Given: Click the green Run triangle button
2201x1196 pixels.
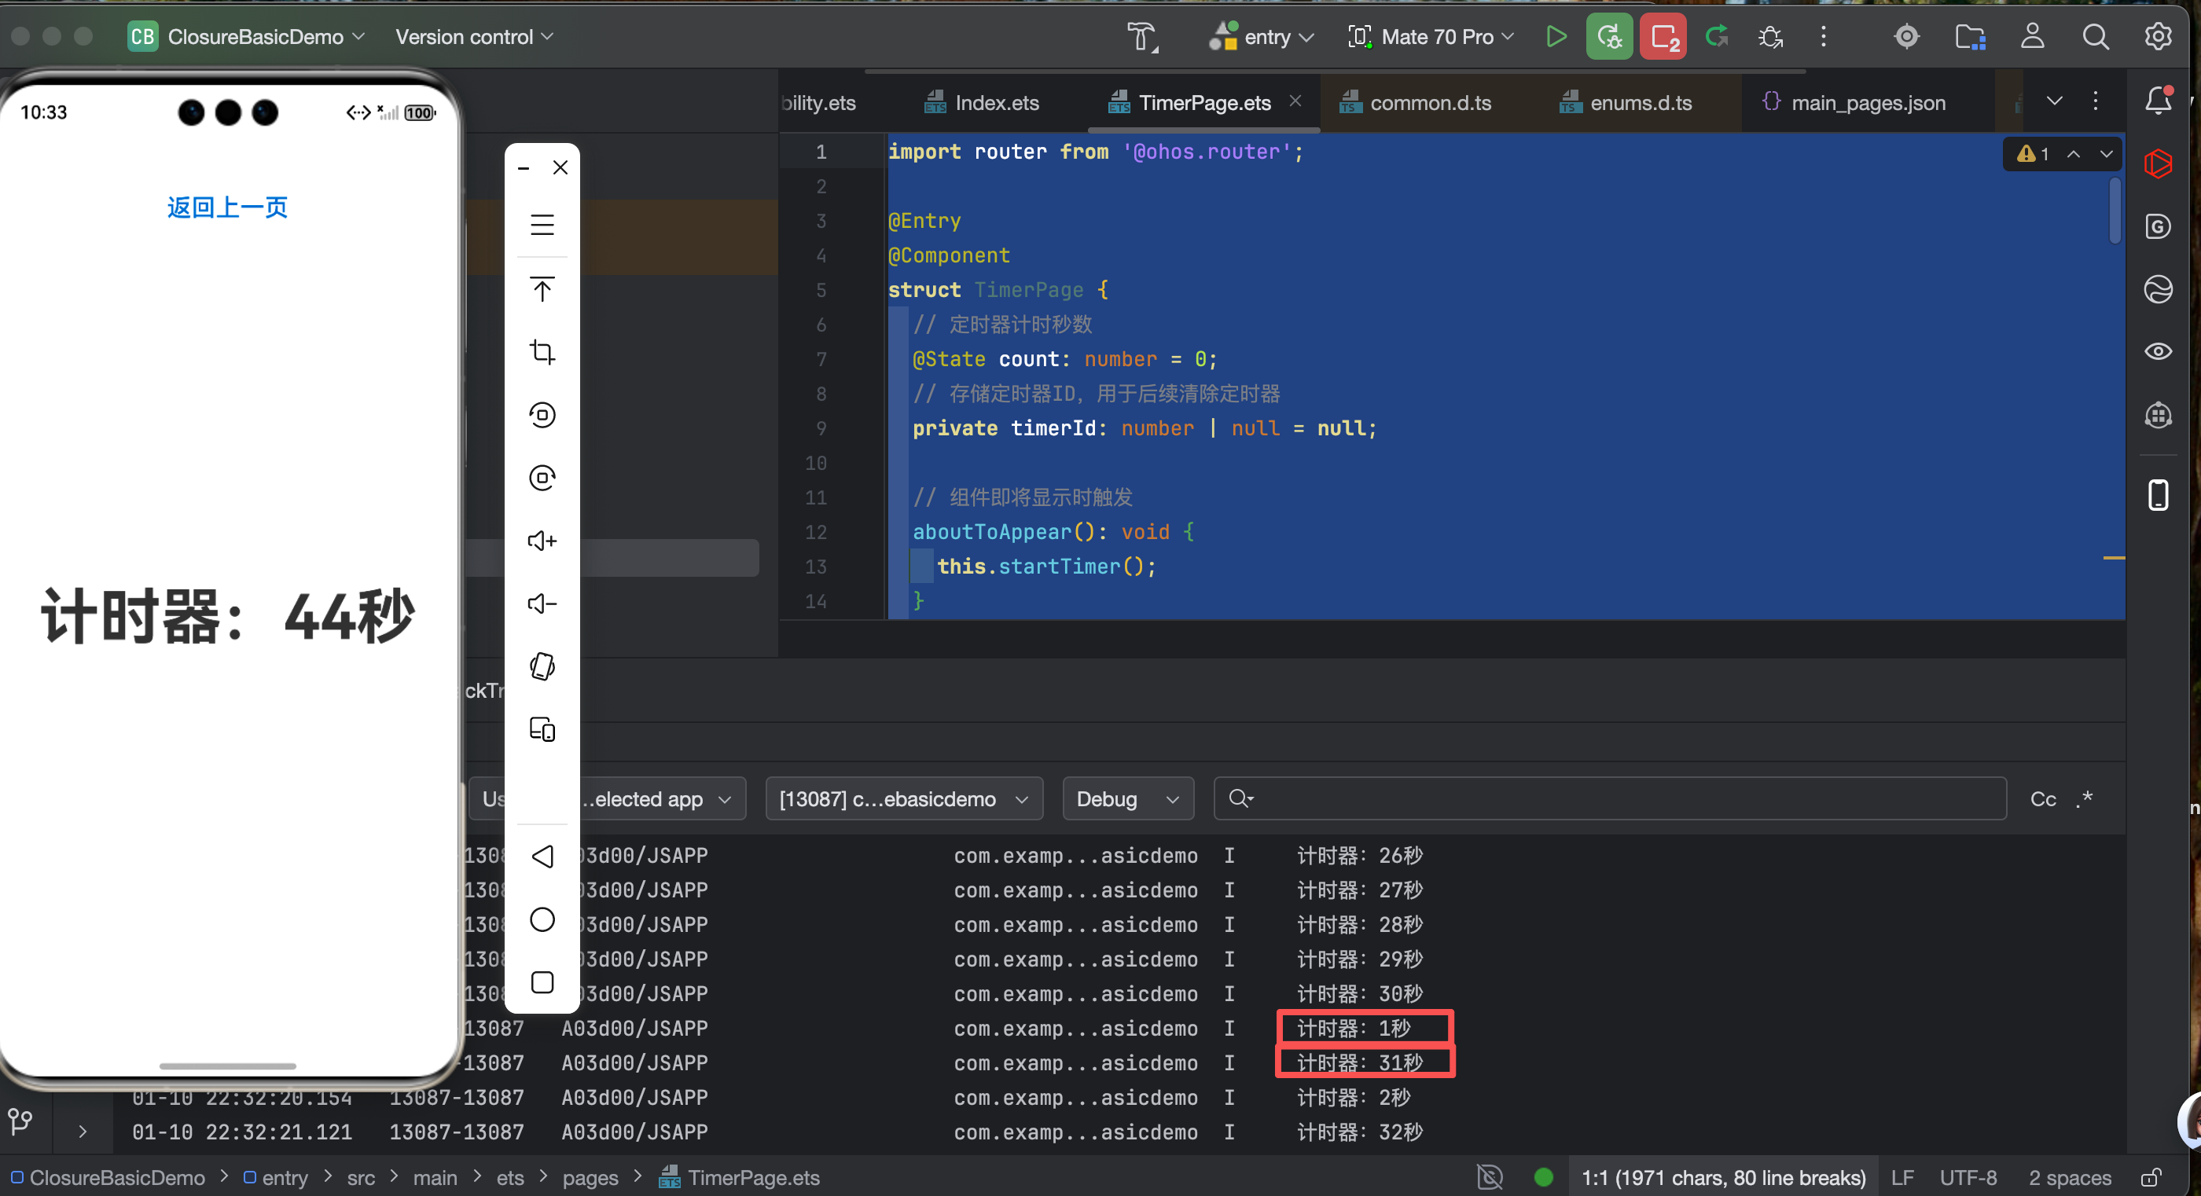Looking at the screenshot, I should point(1555,37).
